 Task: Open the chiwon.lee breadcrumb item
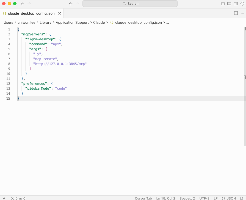point(26,22)
